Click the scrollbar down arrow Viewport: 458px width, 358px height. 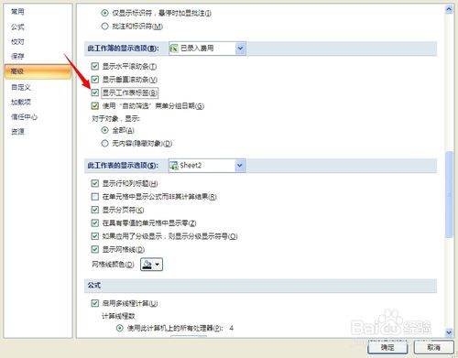(449, 332)
